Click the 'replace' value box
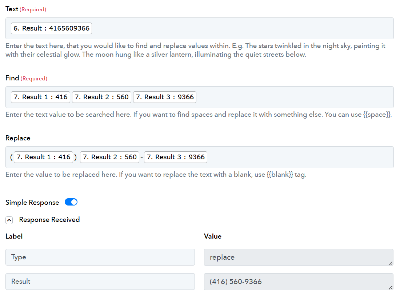 pos(299,258)
